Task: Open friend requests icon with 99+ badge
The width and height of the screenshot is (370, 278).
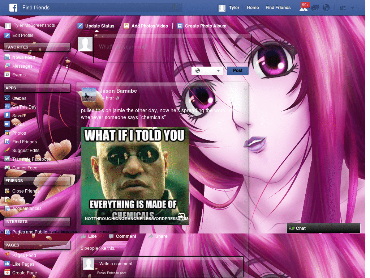Action: (x=304, y=8)
